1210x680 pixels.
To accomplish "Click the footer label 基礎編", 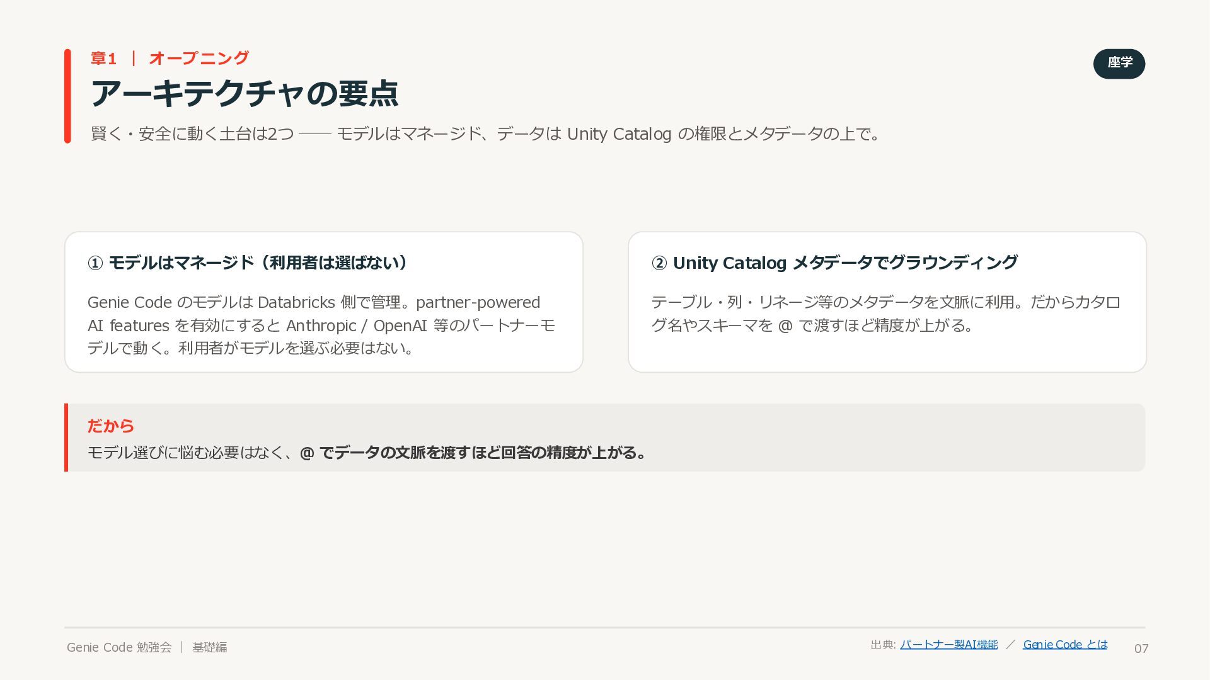I will point(210,647).
